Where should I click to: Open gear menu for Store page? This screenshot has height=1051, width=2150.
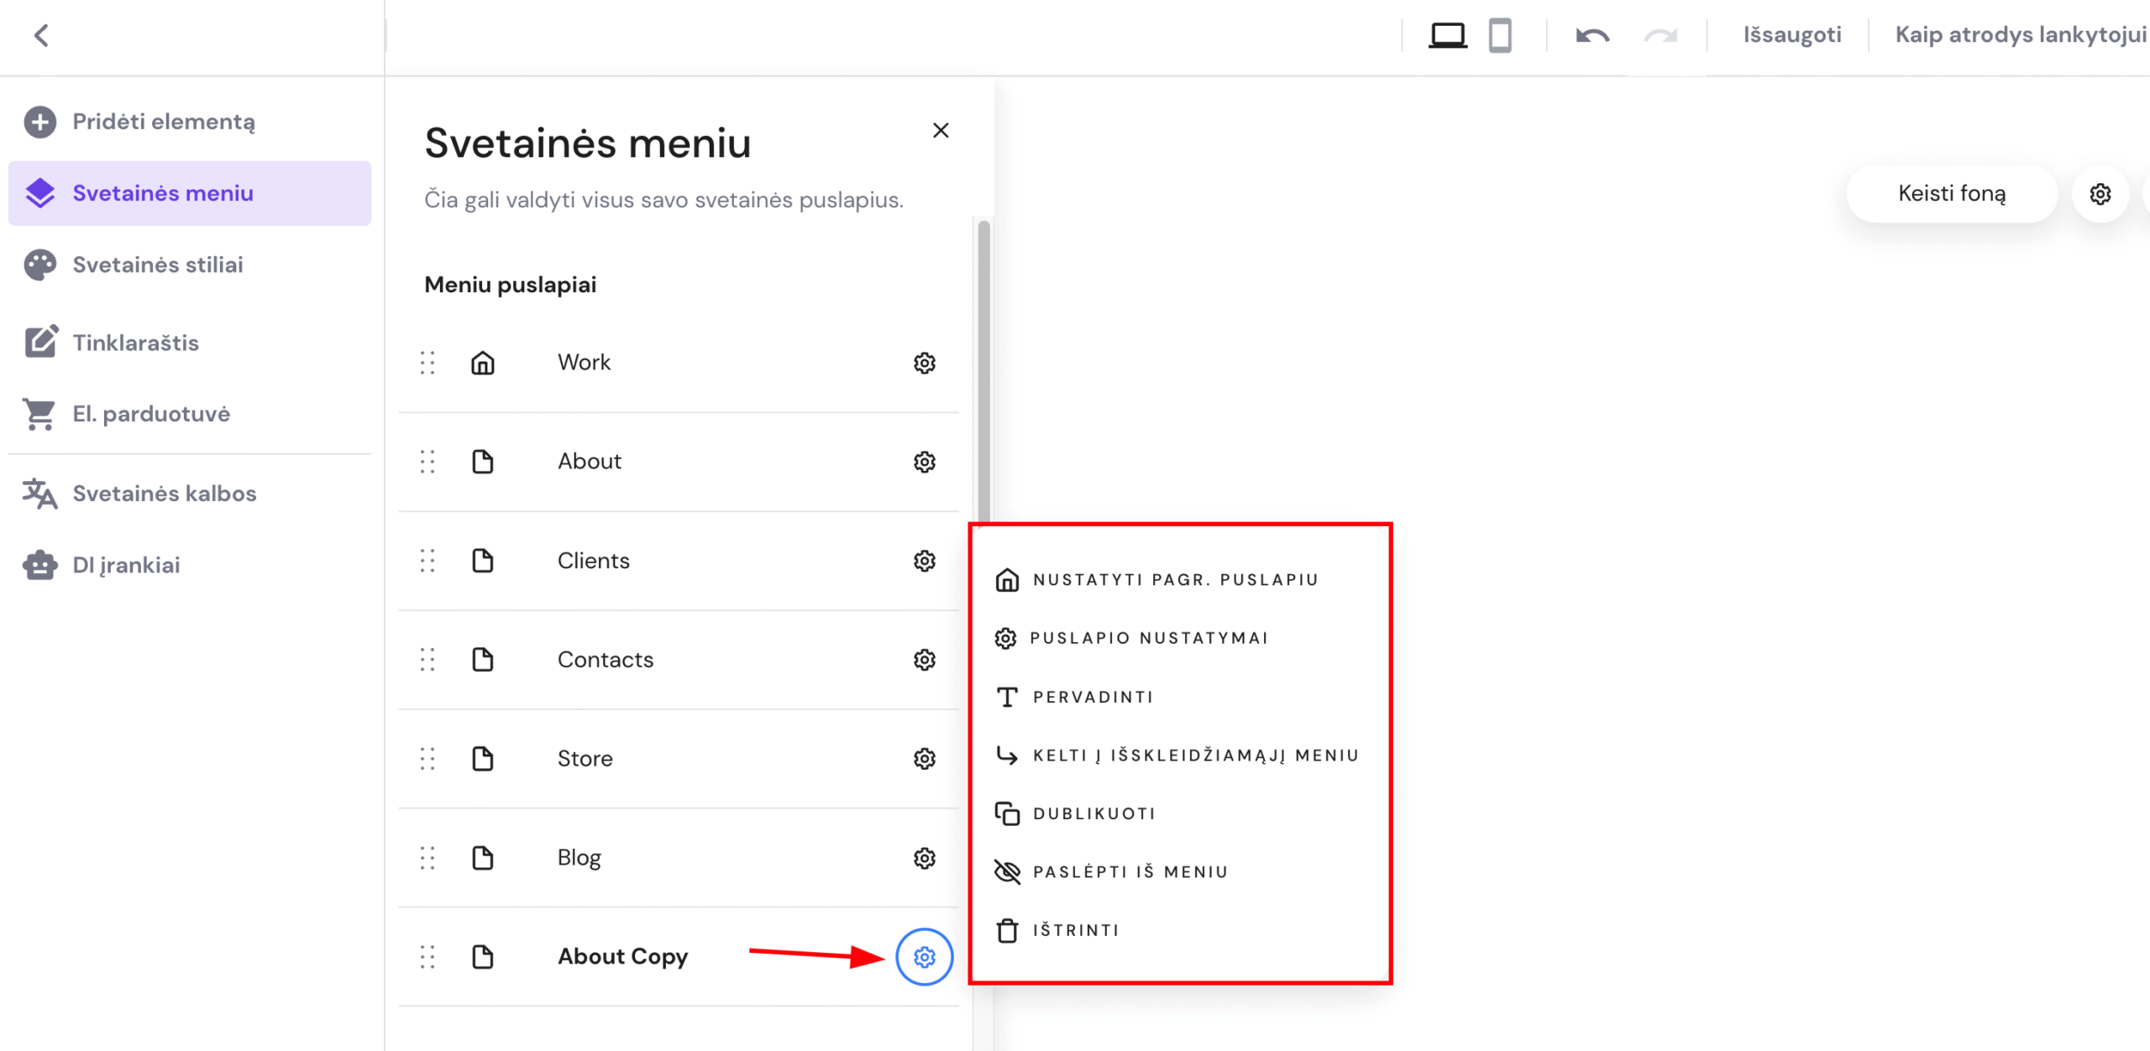coord(924,759)
